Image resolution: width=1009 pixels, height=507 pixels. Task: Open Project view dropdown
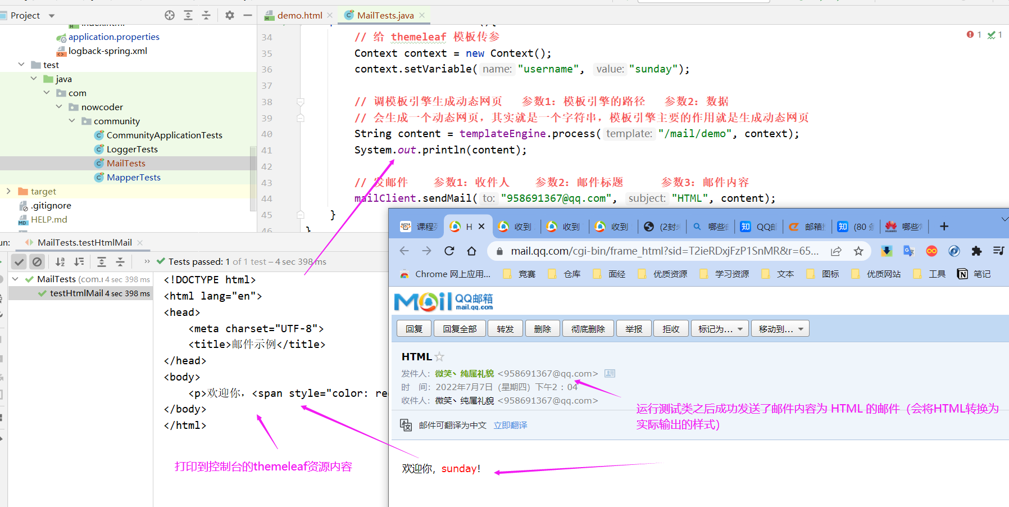tap(52, 16)
